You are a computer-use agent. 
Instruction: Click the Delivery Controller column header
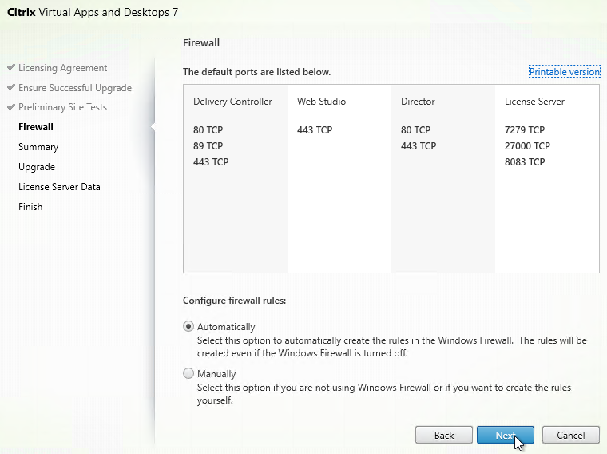click(232, 102)
